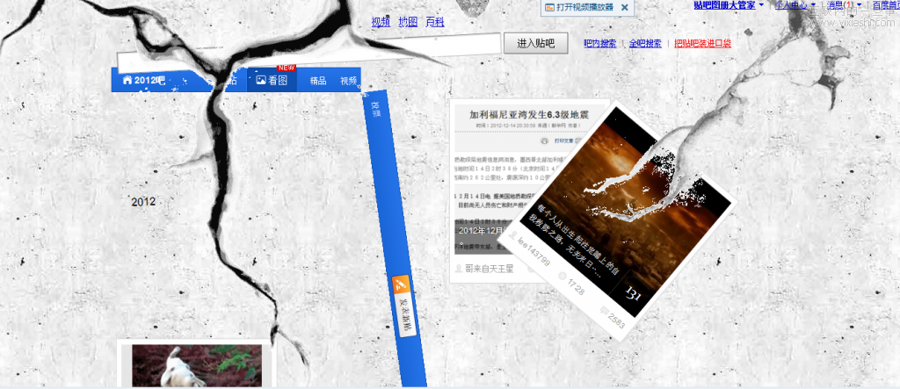Open the 贴吧图册大管家 account link
The image size is (900, 389).
(x=724, y=5)
